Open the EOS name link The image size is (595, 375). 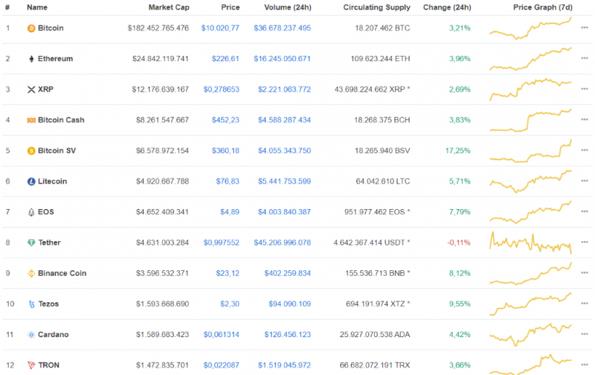[46, 212]
